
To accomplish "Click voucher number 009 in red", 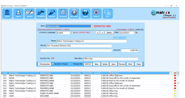I will pos(53,58).
